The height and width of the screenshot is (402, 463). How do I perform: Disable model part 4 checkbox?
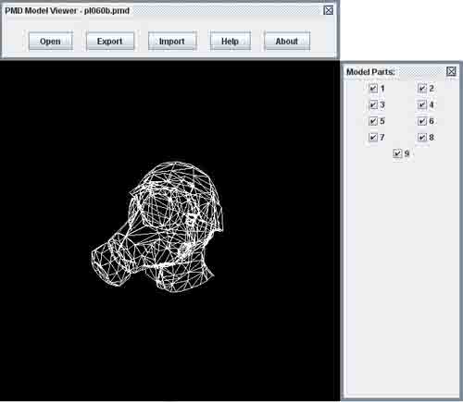pyautogui.click(x=422, y=104)
